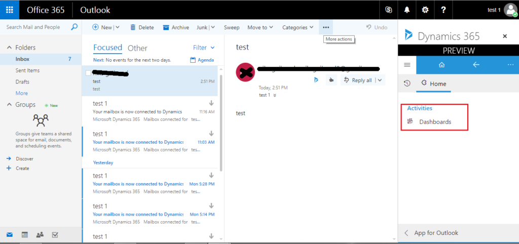Click the search magnifier icon

[74, 27]
